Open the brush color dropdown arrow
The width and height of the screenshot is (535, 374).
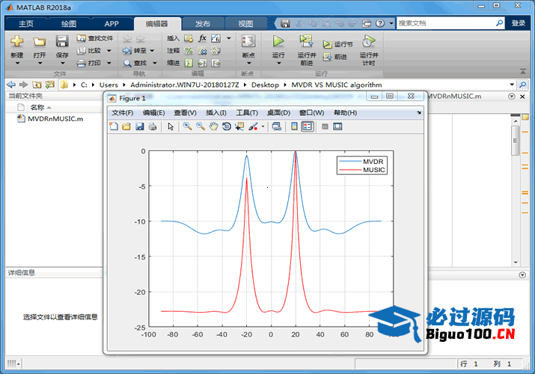click(x=263, y=126)
